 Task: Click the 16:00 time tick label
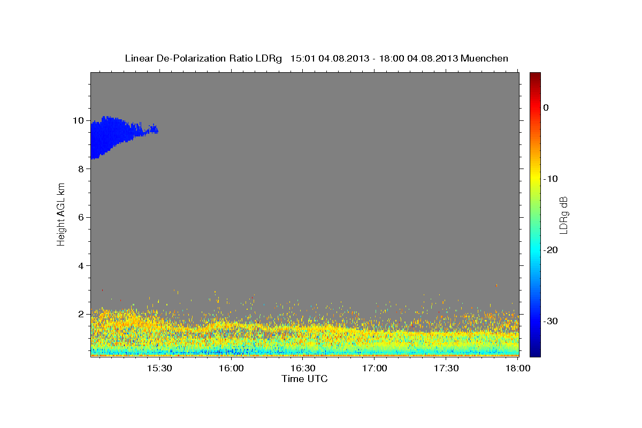coord(231,369)
